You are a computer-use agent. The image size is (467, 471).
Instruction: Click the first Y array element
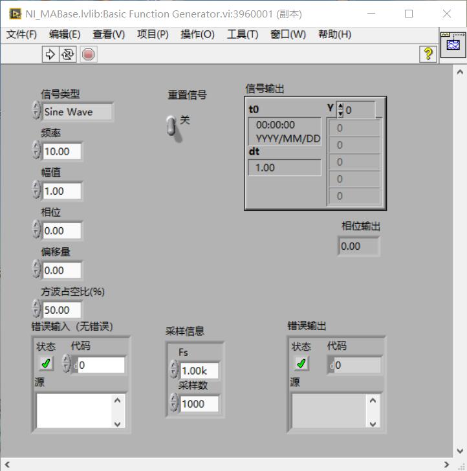pos(354,128)
